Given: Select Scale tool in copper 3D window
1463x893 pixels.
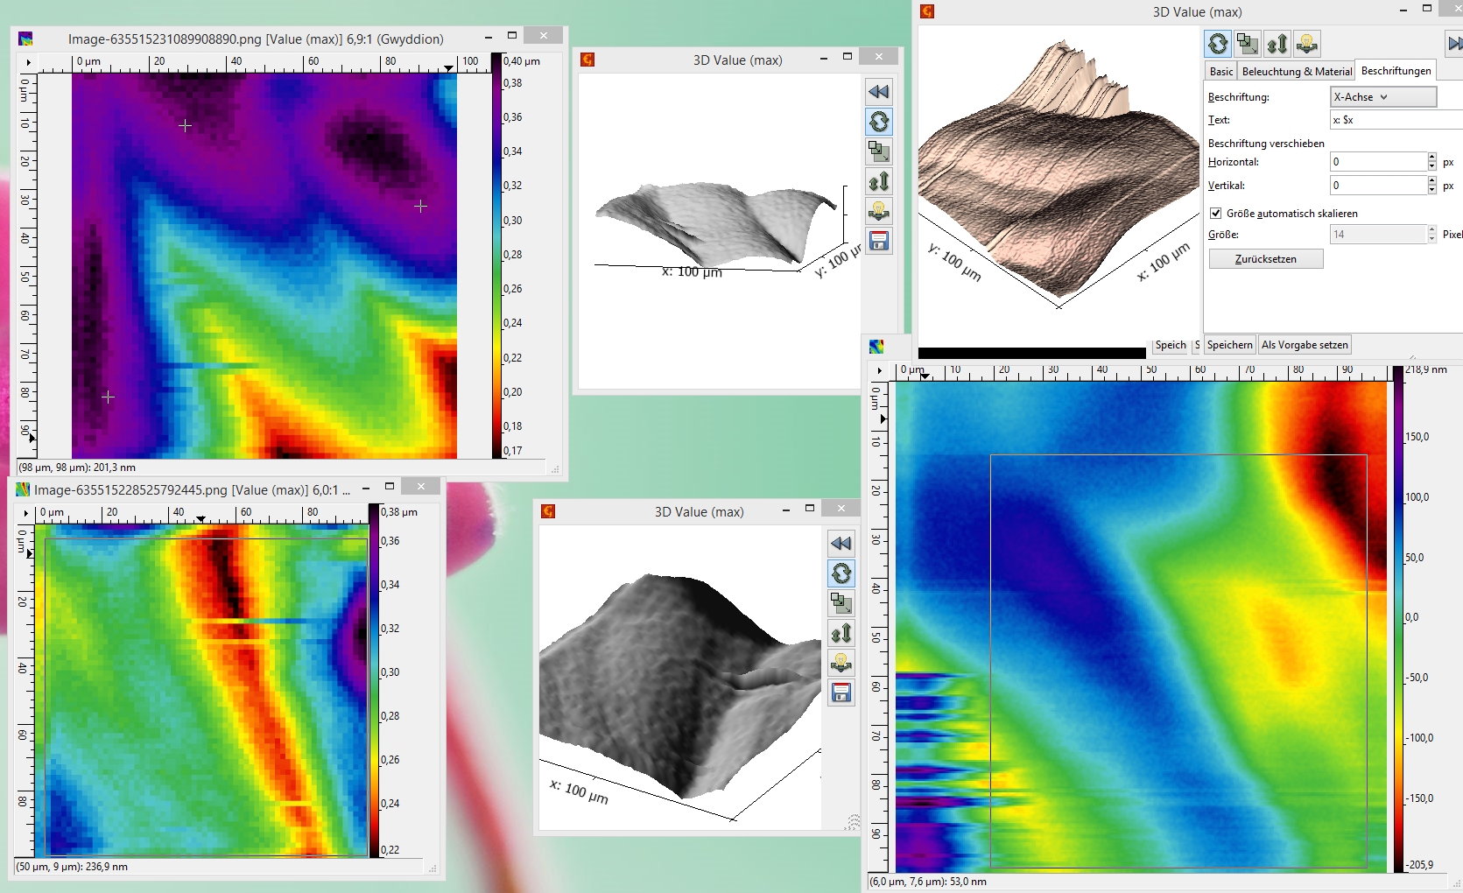Looking at the screenshot, I should point(1248,43).
